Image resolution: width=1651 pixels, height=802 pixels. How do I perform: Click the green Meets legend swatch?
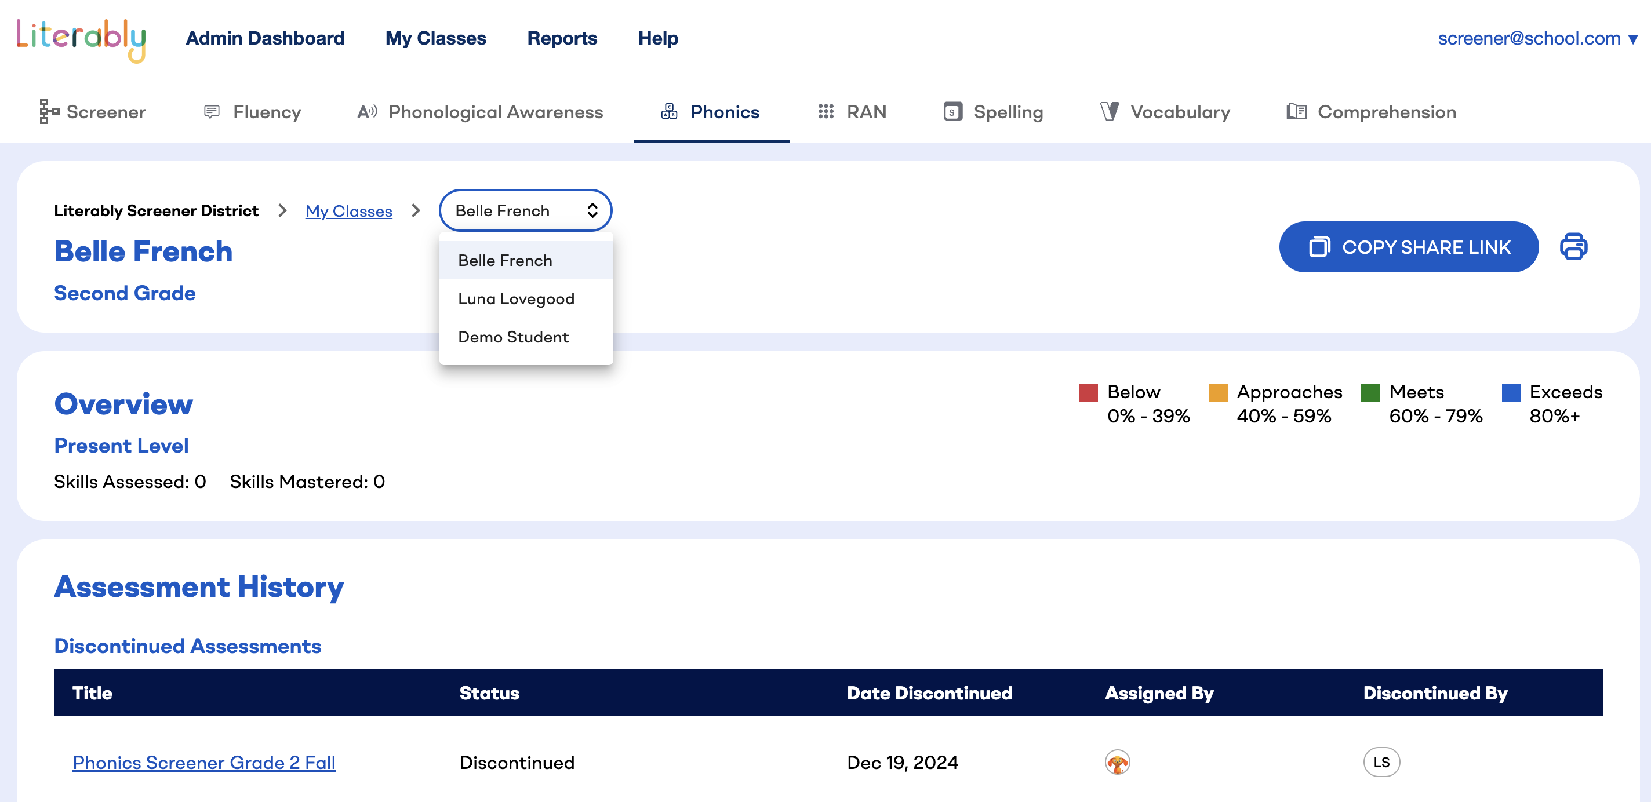1370,392
